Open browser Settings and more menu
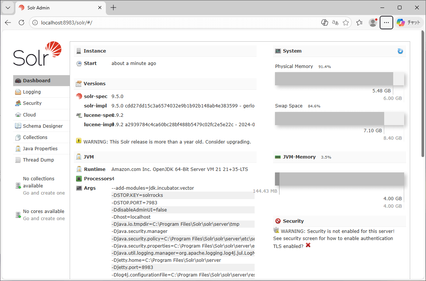 [x=386, y=23]
